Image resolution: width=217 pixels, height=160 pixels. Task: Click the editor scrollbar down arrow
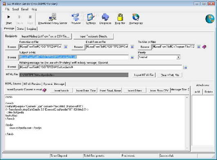point(187,148)
